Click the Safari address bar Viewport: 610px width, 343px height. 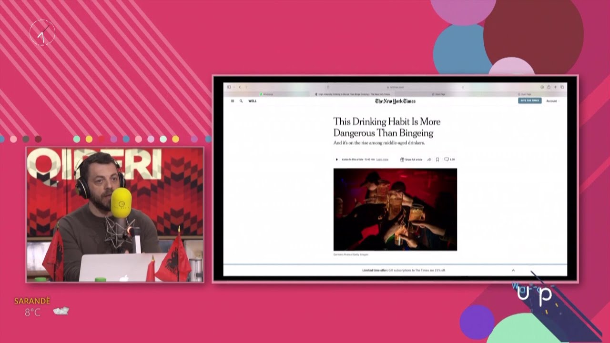[396, 87]
